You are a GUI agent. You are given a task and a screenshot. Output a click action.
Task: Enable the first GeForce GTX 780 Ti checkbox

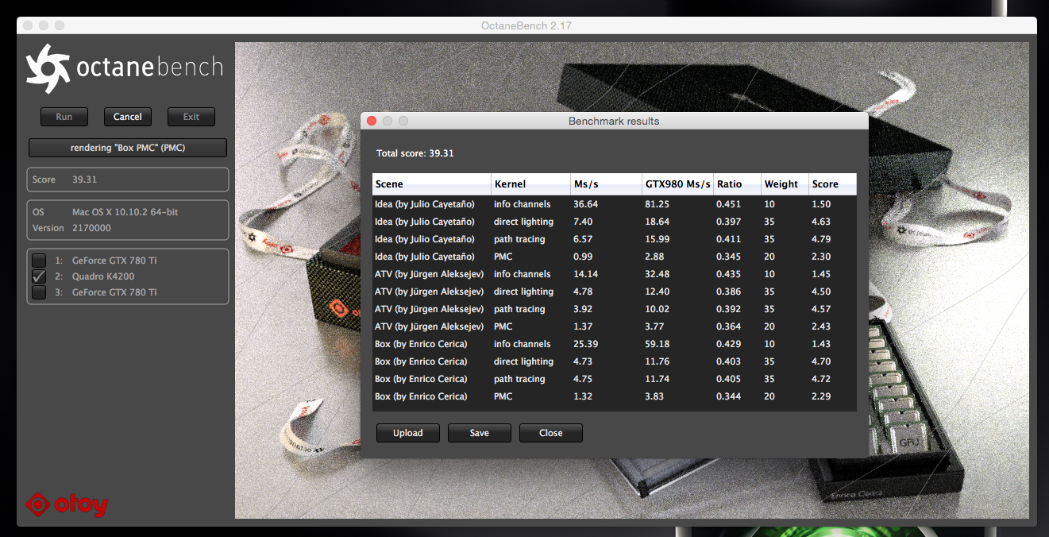point(38,261)
